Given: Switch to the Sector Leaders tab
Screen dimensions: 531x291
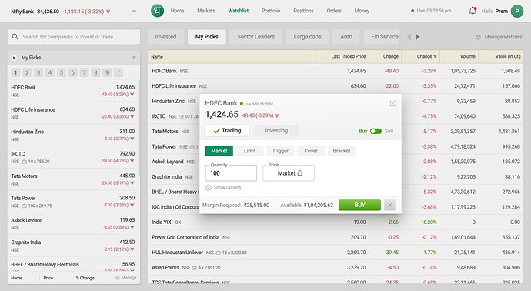Looking at the screenshot, I should pyautogui.click(x=256, y=37).
